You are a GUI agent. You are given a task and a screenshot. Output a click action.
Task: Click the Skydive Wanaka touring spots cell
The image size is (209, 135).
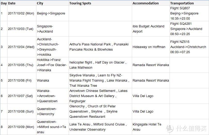click(100, 81)
